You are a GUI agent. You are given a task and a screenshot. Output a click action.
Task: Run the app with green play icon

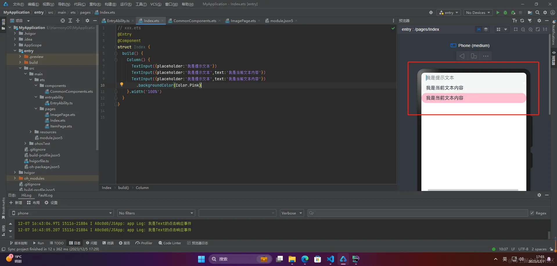click(x=498, y=12)
